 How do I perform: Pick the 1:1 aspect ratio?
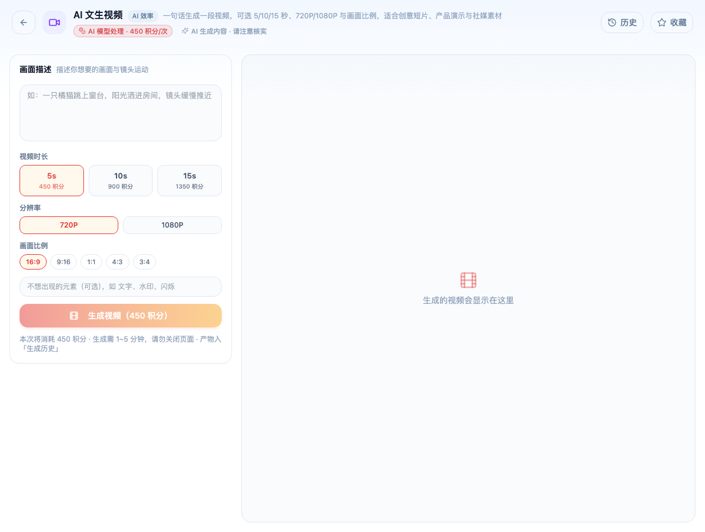91,262
